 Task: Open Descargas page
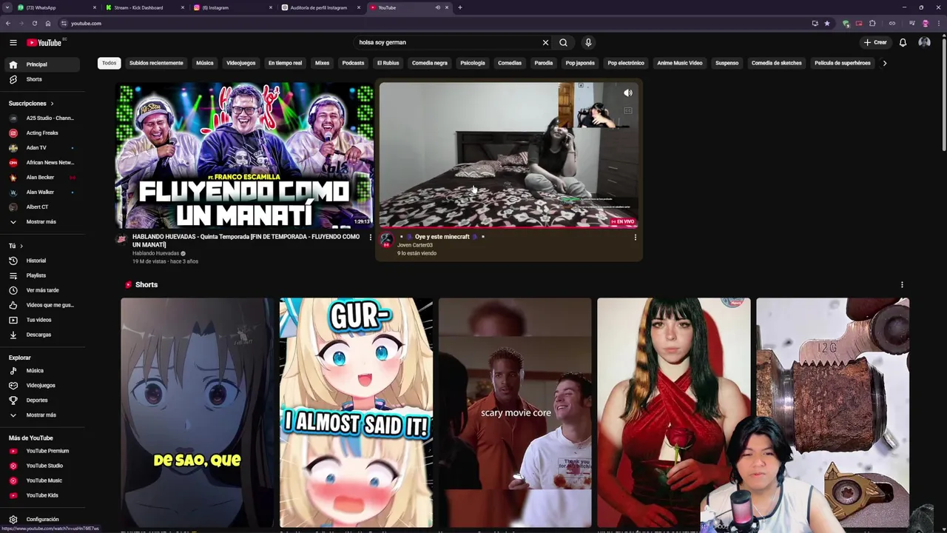[x=41, y=335]
